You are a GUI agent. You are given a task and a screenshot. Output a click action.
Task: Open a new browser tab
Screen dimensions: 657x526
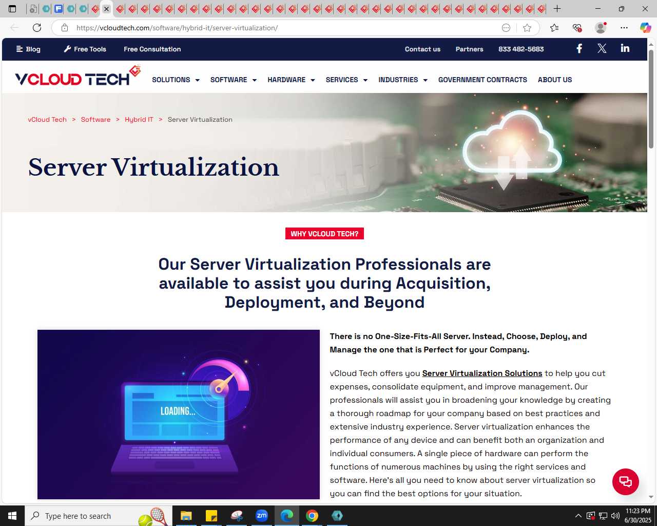[557, 9]
